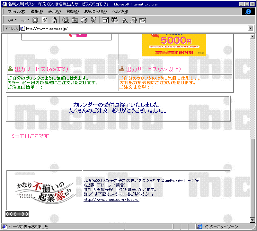Click the Back arrow toolbar button

[10, 20]
